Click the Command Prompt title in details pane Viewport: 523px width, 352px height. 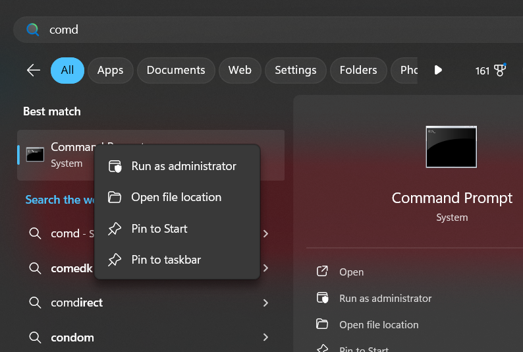452,198
